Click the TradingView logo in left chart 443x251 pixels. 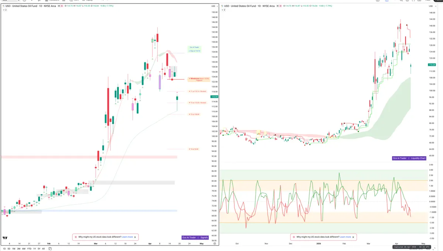pyautogui.click(x=5, y=238)
